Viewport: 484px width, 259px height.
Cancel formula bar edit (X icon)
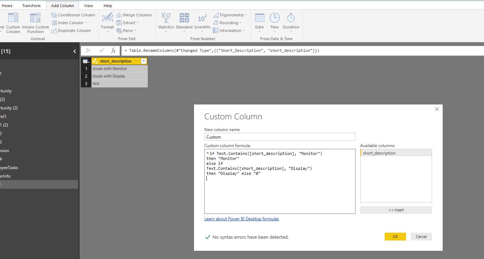(88, 50)
